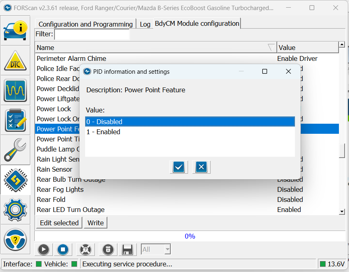Select the Rain Light Sensor row
Image resolution: width=349 pixels, height=272 pixels.
point(57,159)
